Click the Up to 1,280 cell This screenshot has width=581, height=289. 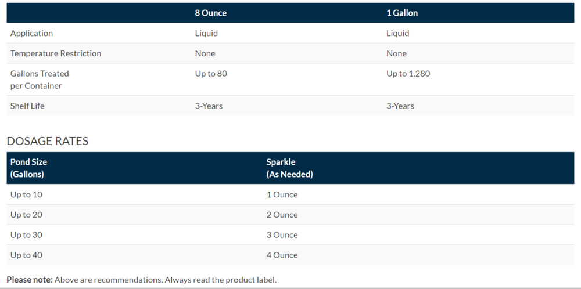coord(408,74)
